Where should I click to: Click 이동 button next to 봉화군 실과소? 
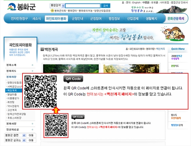pos(31,140)
